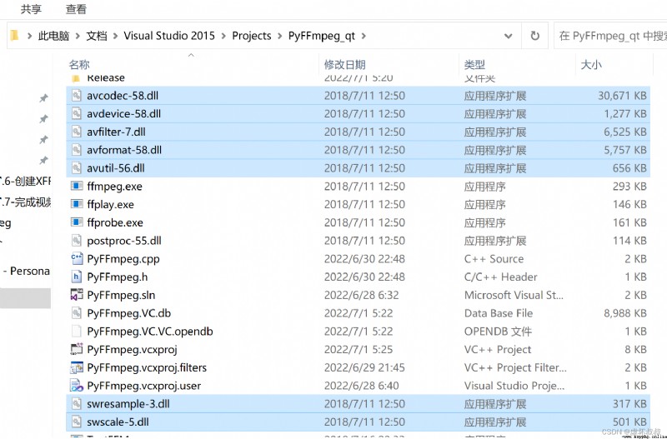Click 此电脑 in the address bar
This screenshot has height=439, width=667.
[x=53, y=36]
